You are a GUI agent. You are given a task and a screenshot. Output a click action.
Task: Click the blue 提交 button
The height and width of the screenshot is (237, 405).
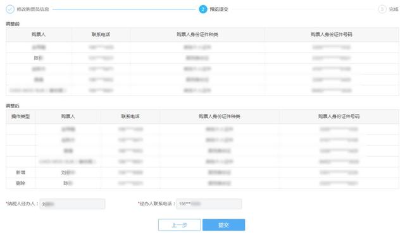223,225
